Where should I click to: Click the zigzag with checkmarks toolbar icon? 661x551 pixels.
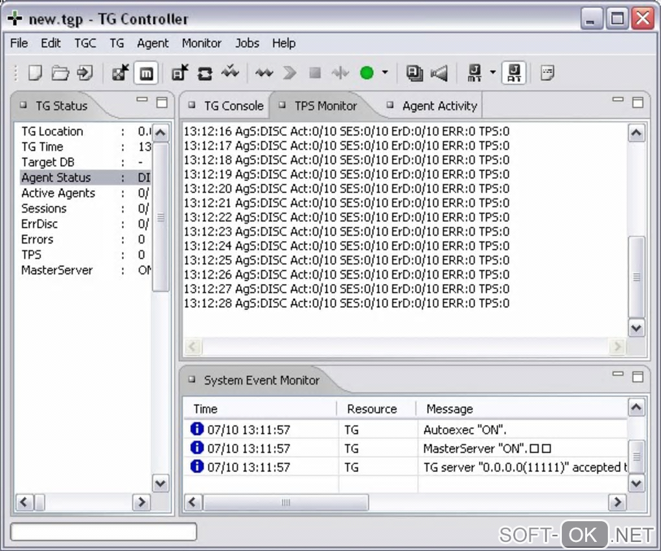point(230,73)
